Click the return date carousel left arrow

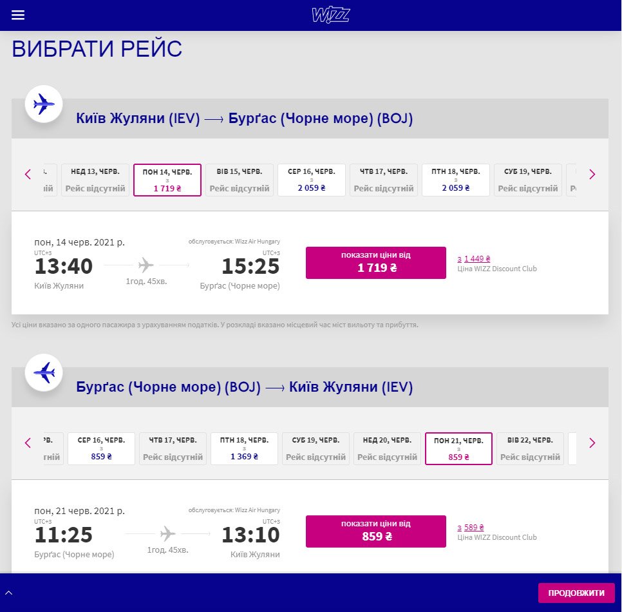28,443
